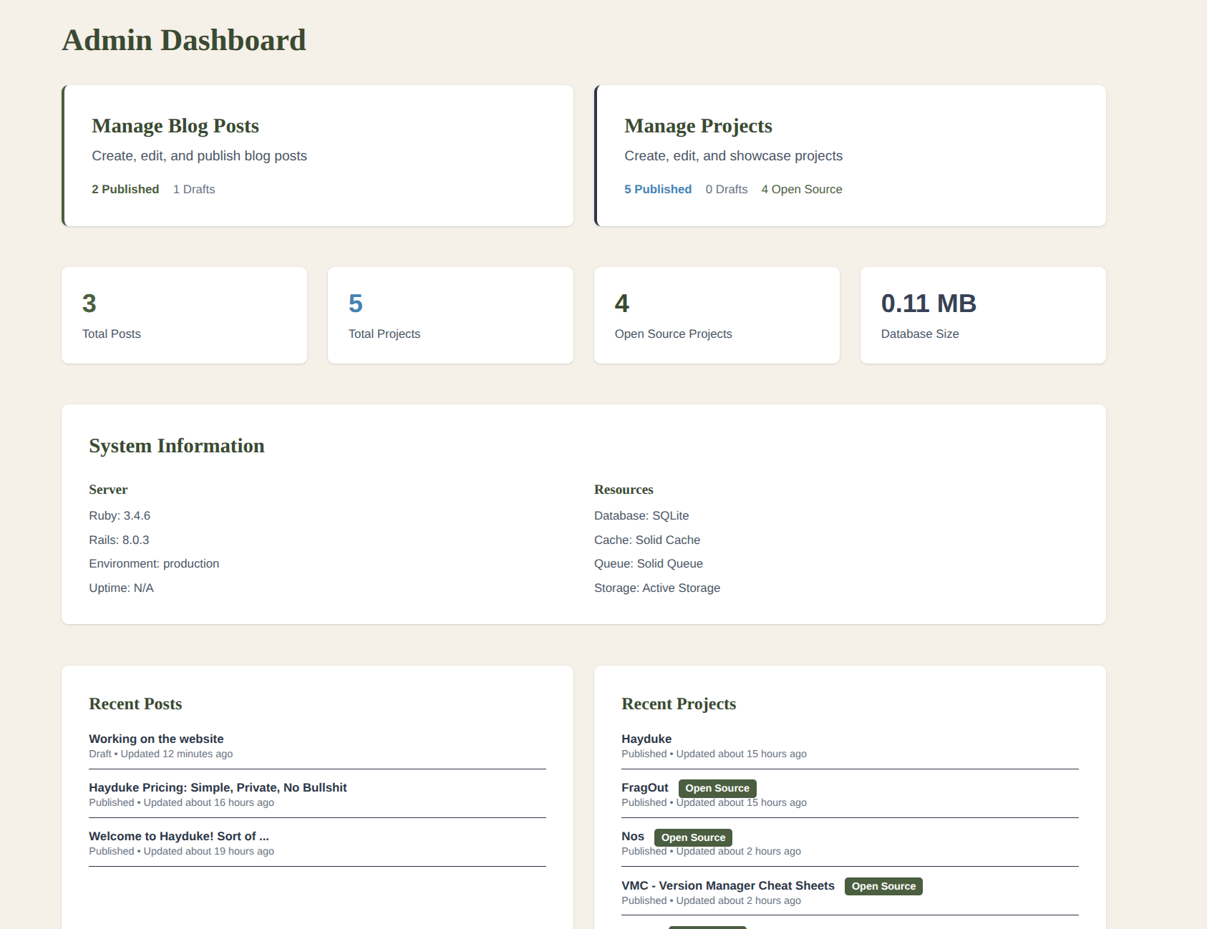Select the Total Posts stat card
Image resolution: width=1207 pixels, height=929 pixels.
[184, 316]
